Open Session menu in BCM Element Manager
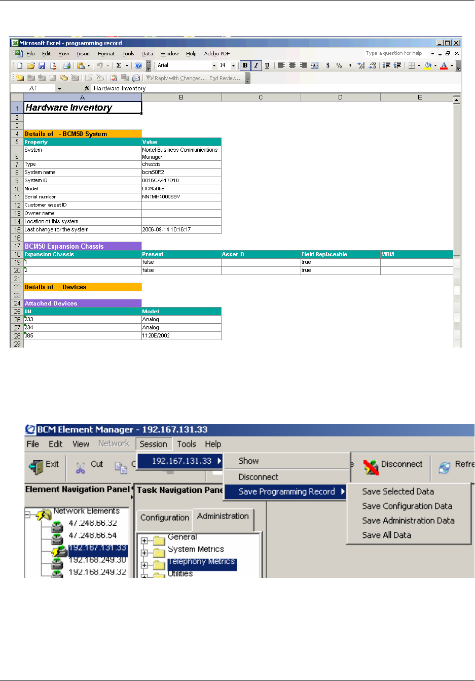The width and height of the screenshot is (475, 681). coord(153,444)
